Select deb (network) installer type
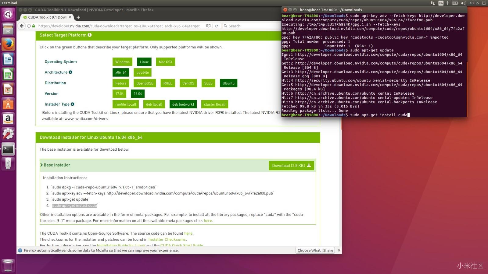488x274 pixels. point(183,104)
